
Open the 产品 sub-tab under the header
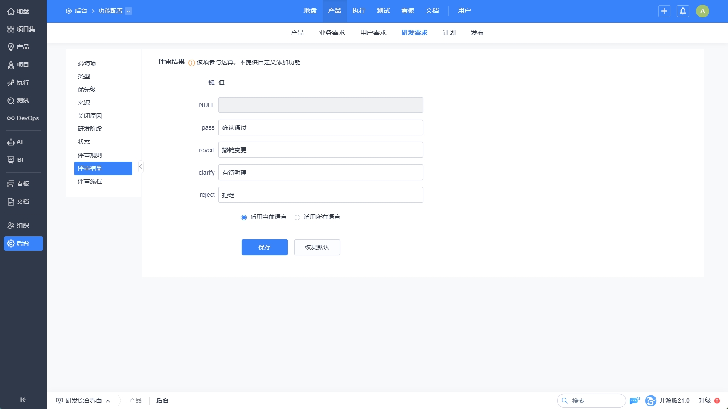click(297, 33)
